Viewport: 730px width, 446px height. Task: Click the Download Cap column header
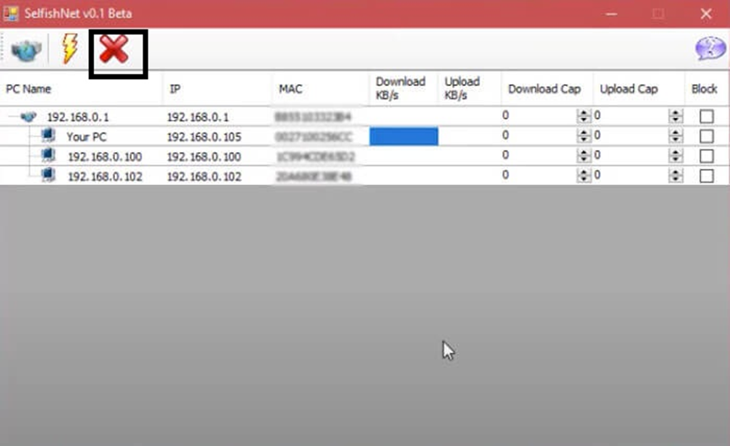(544, 89)
